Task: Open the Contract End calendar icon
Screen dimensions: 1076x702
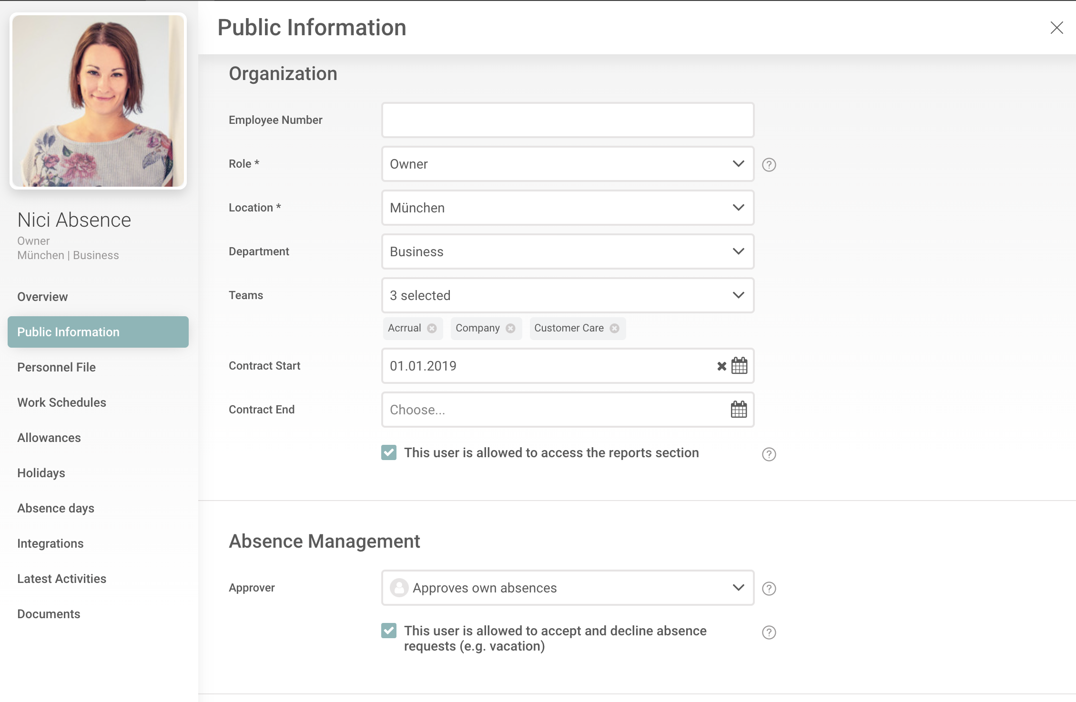Action: pyautogui.click(x=739, y=410)
